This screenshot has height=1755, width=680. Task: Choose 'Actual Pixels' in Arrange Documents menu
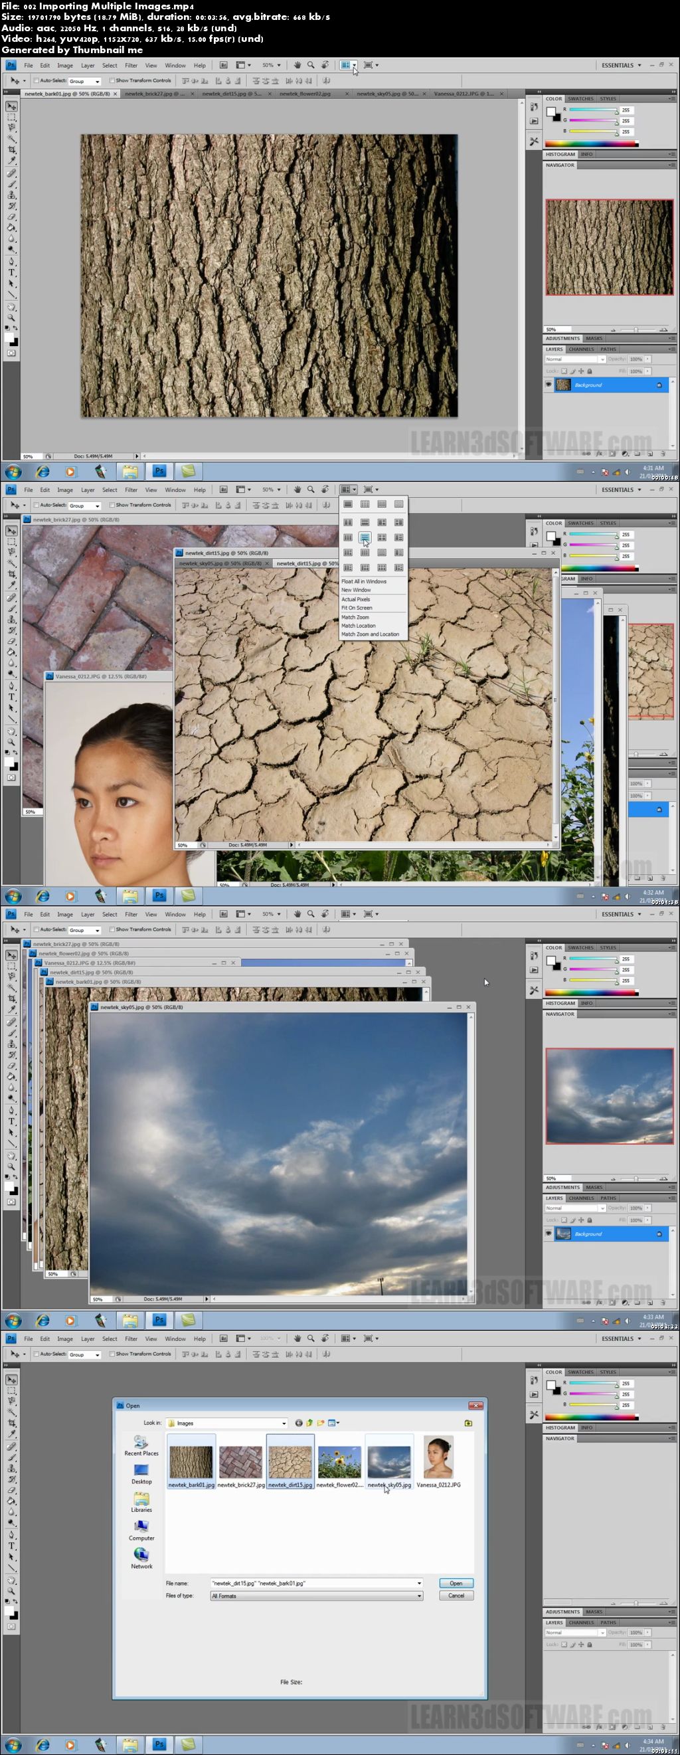point(356,599)
